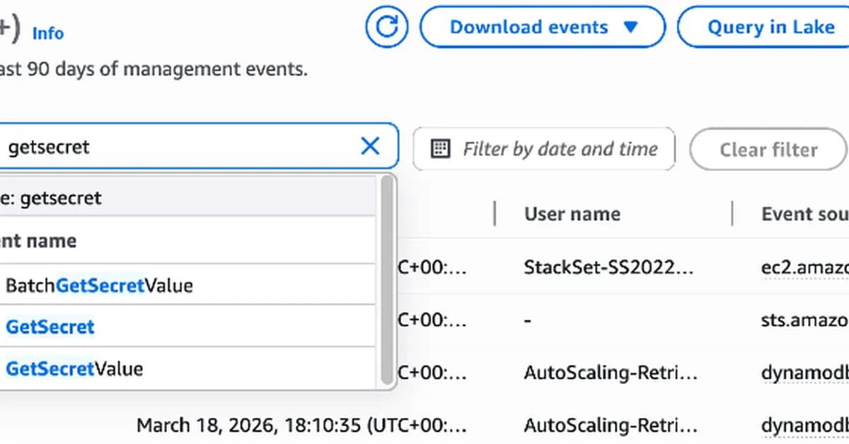849x444 pixels.
Task: Open the Download events dropdown
Action: point(543,28)
